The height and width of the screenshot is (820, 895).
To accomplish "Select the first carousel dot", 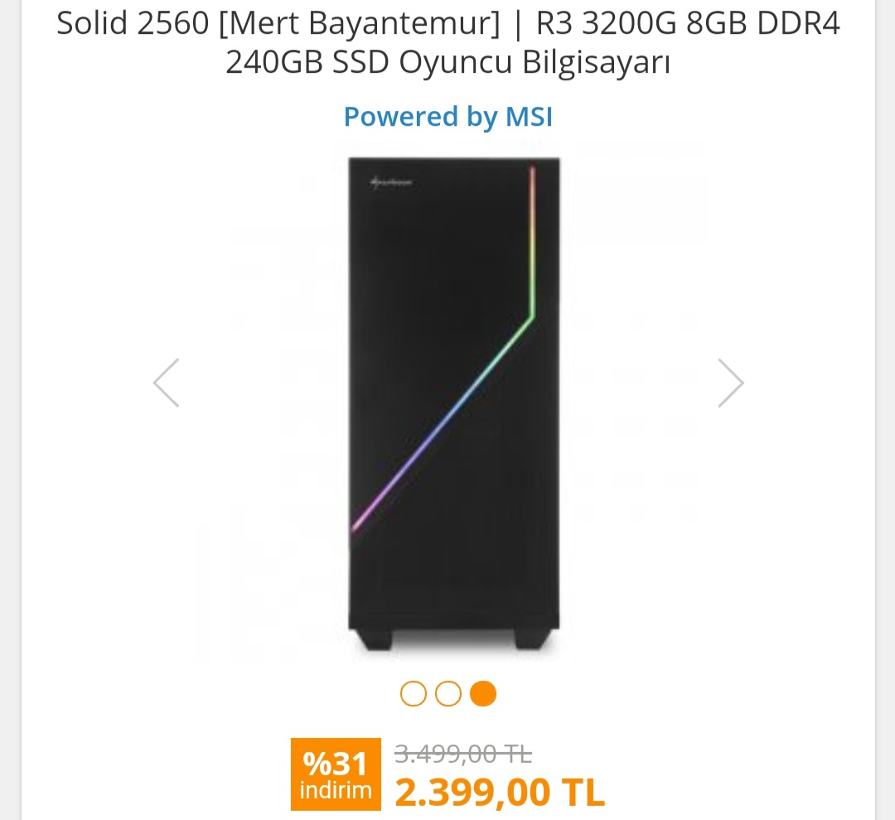I will 413,693.
